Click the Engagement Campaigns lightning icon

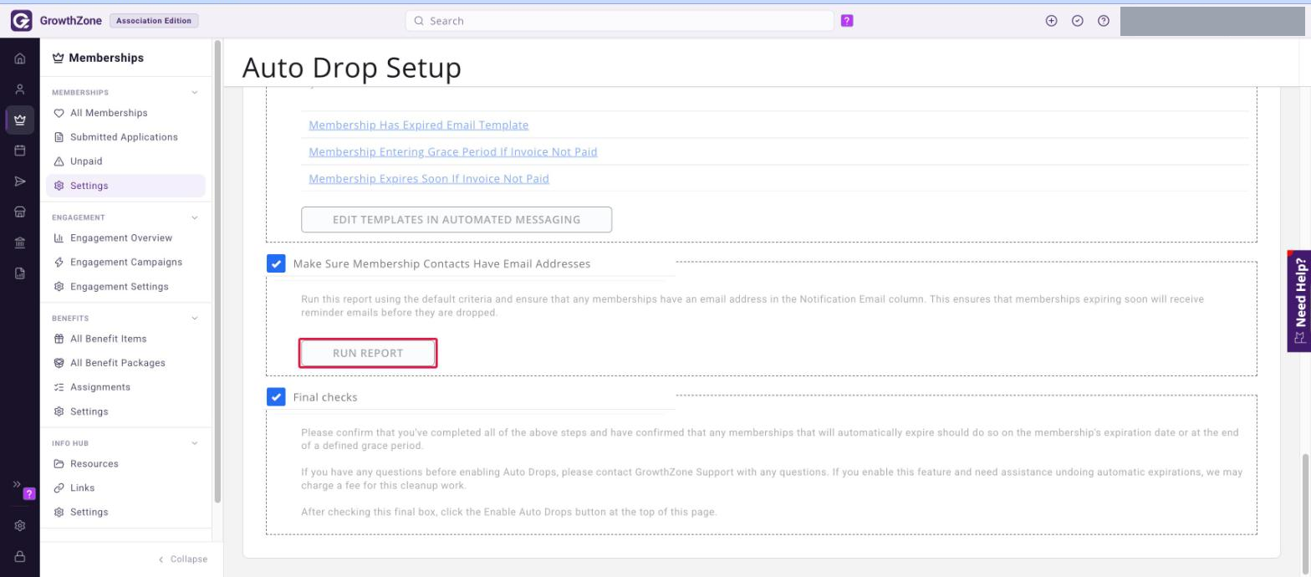59,263
